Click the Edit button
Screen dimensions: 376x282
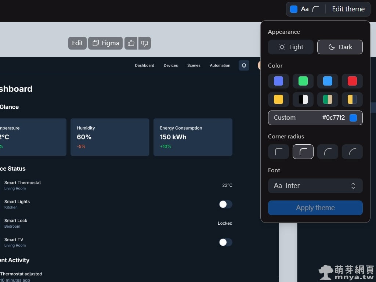[x=77, y=43]
